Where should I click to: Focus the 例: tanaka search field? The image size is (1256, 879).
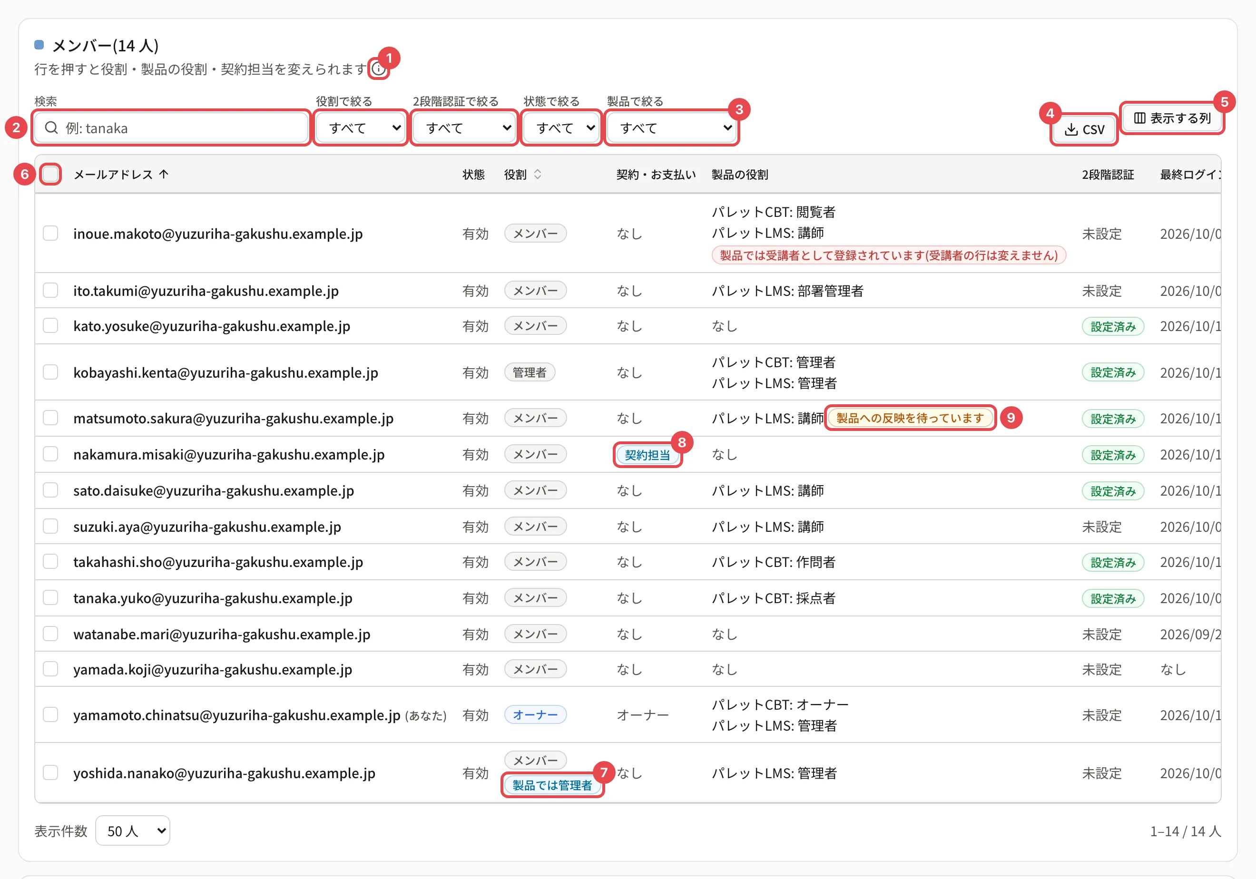click(171, 128)
